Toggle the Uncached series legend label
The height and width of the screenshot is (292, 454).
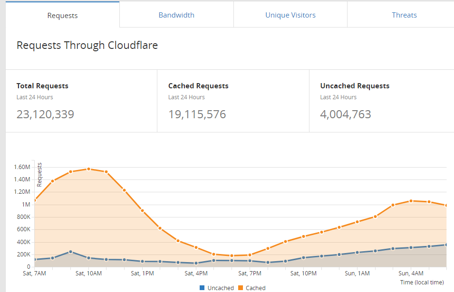pos(221,288)
